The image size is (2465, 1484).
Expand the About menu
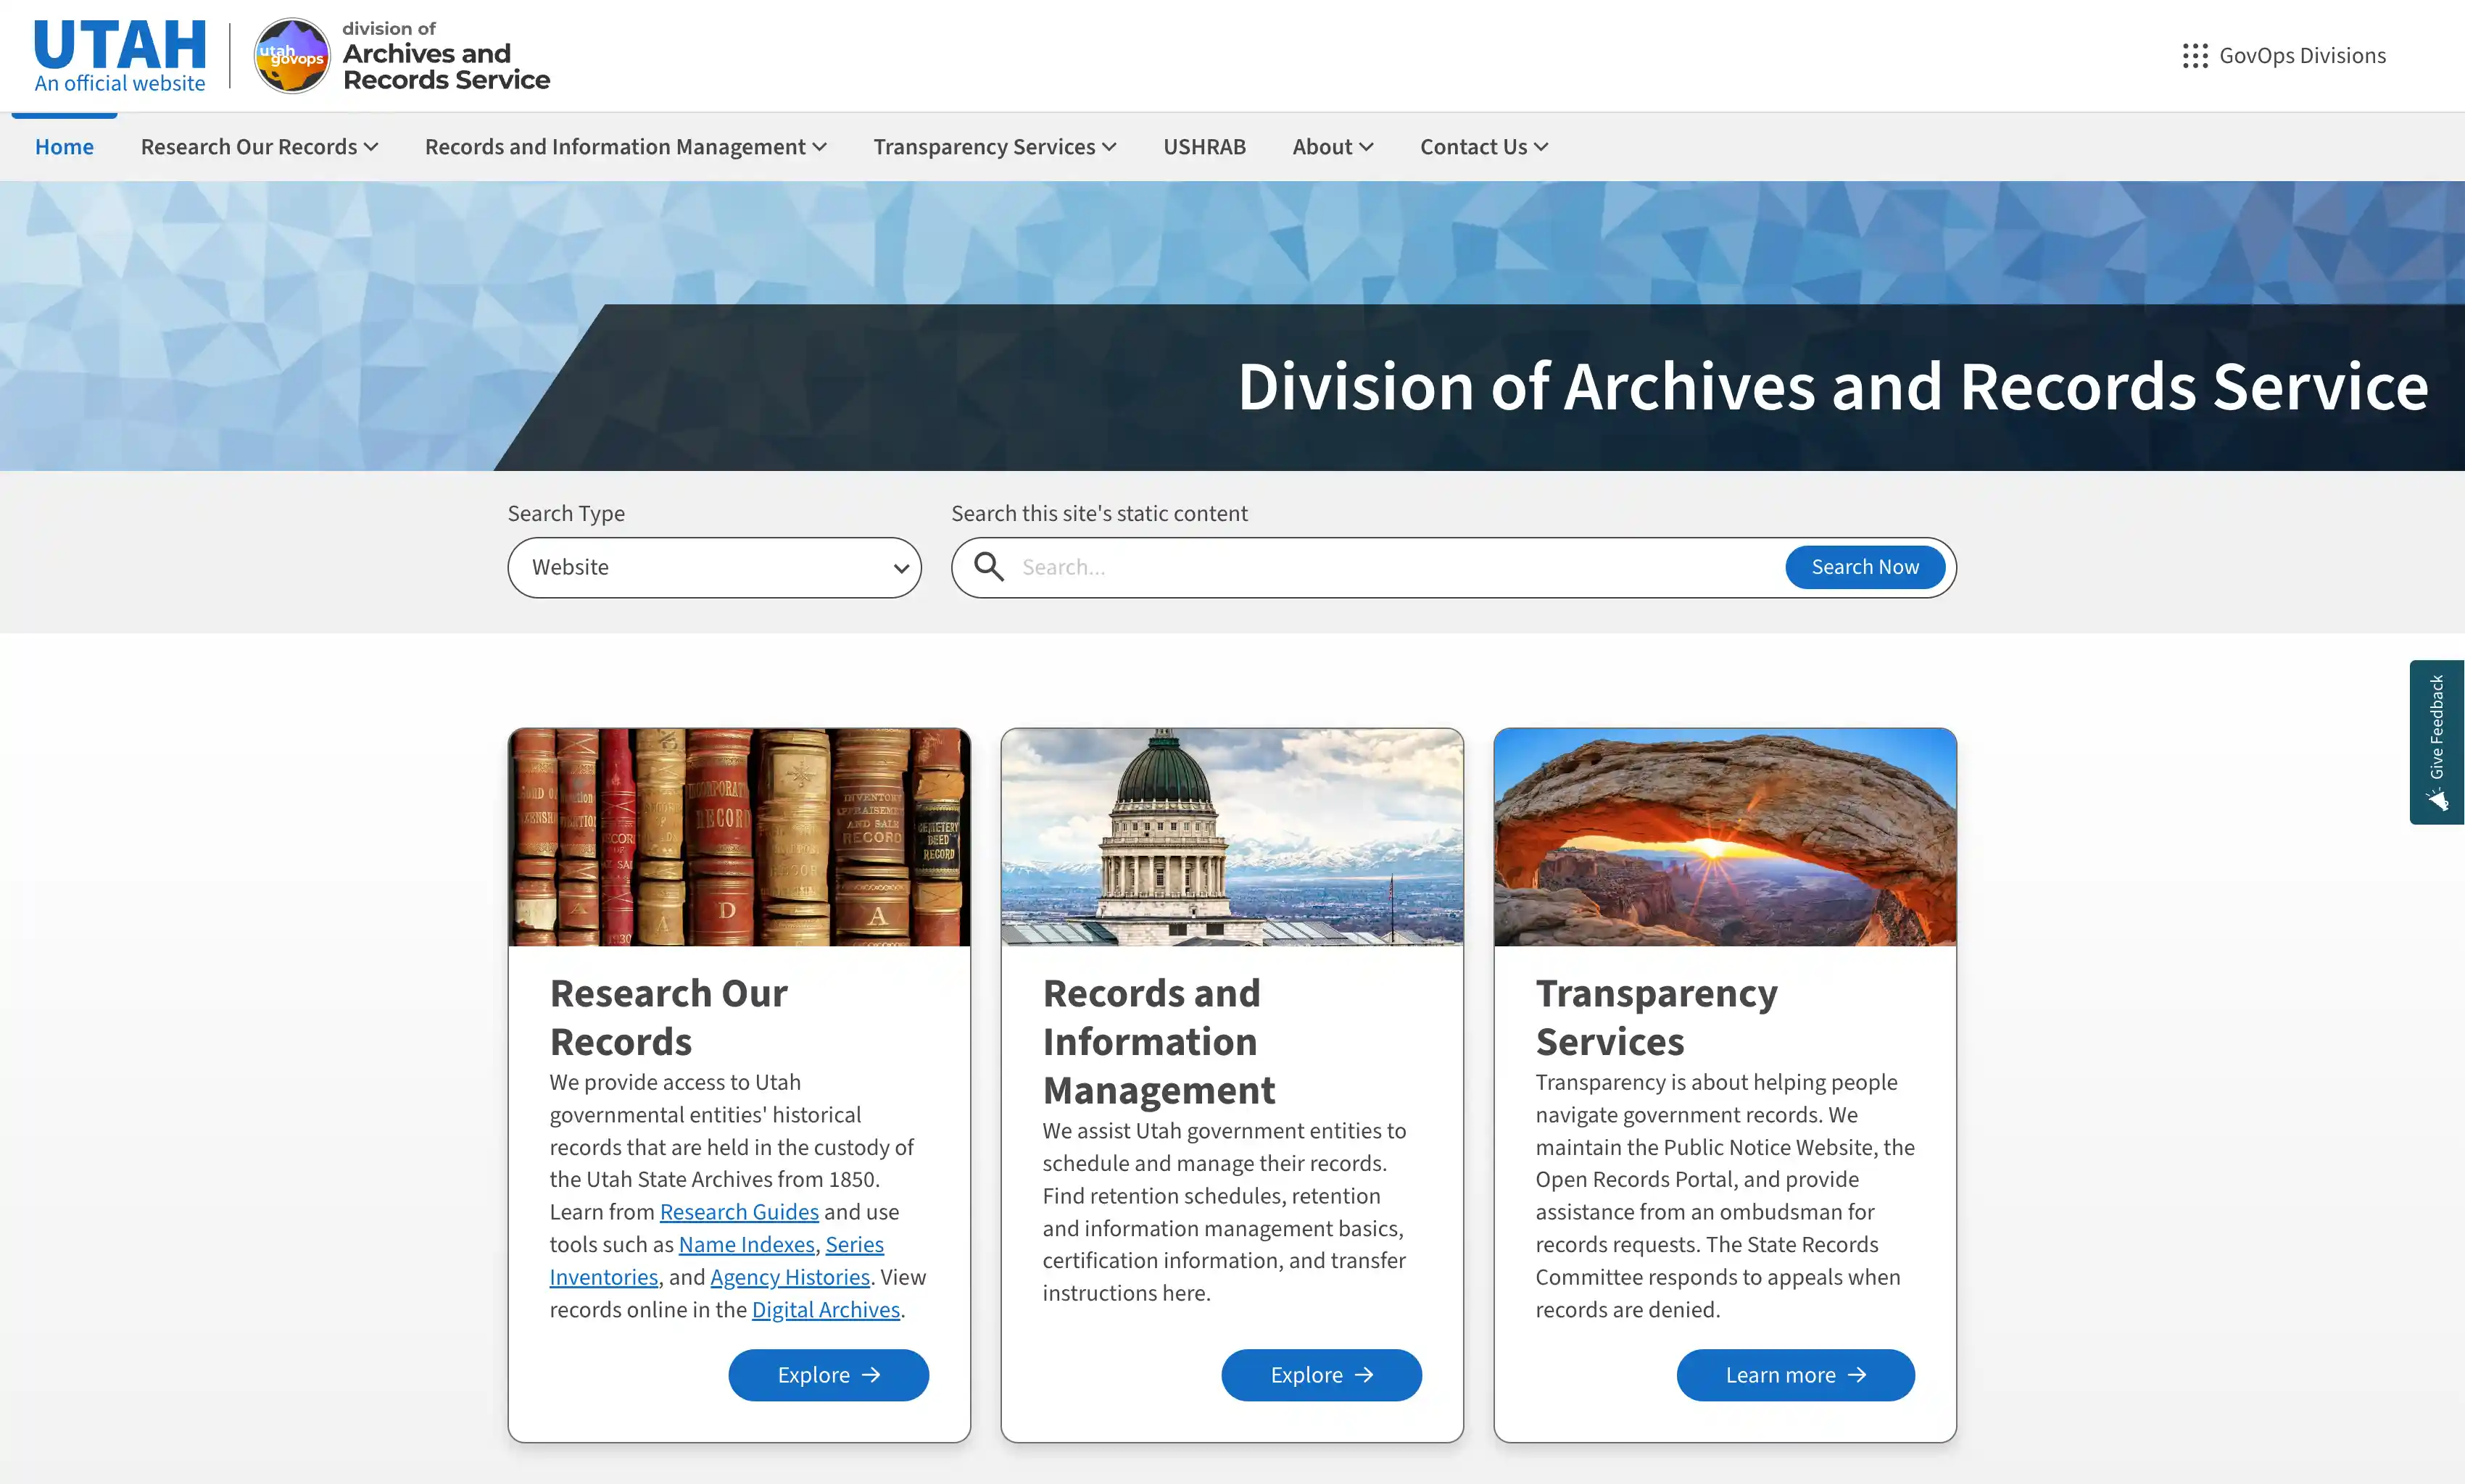pyautogui.click(x=1333, y=147)
